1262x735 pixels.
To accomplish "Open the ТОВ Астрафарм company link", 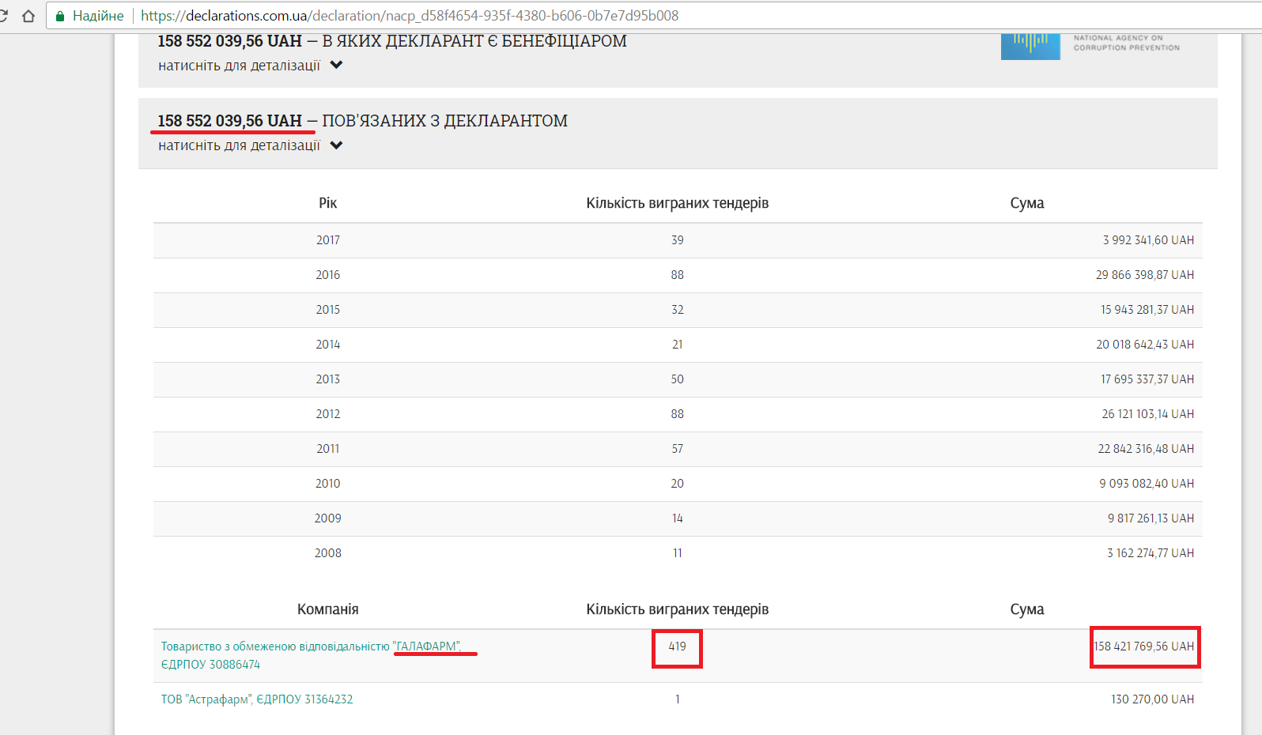I will [x=257, y=699].
